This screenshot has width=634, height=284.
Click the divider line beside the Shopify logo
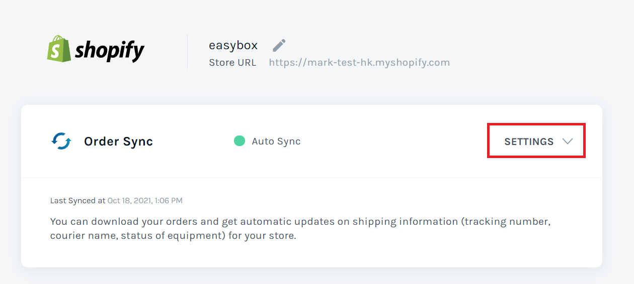click(187, 52)
